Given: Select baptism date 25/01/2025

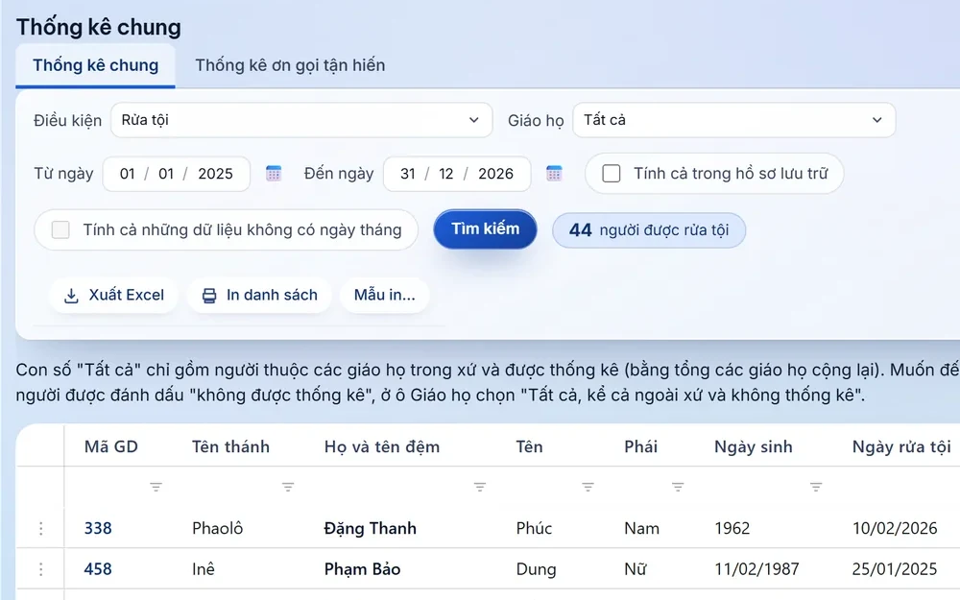Looking at the screenshot, I should 895,569.
